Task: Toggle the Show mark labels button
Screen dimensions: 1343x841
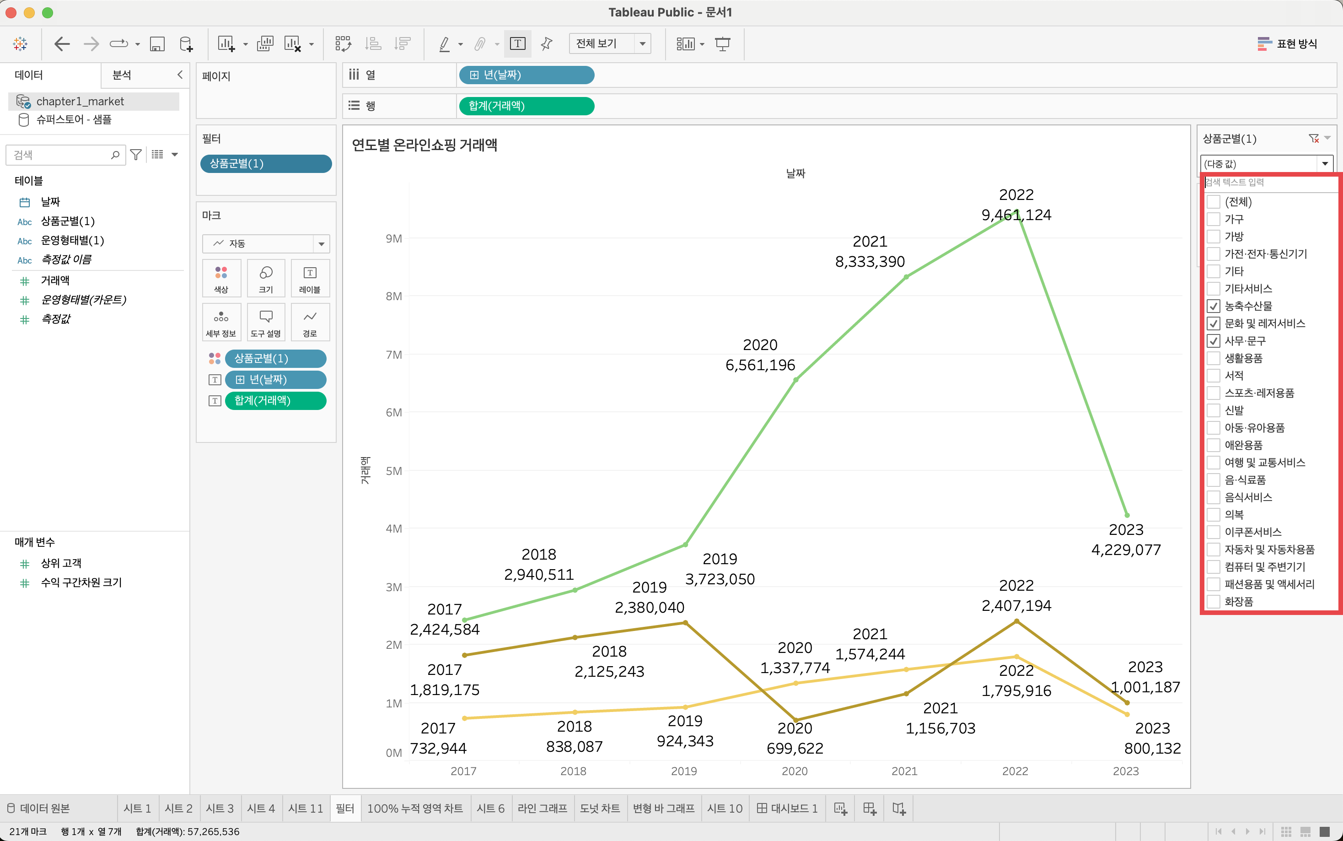Action: point(517,44)
